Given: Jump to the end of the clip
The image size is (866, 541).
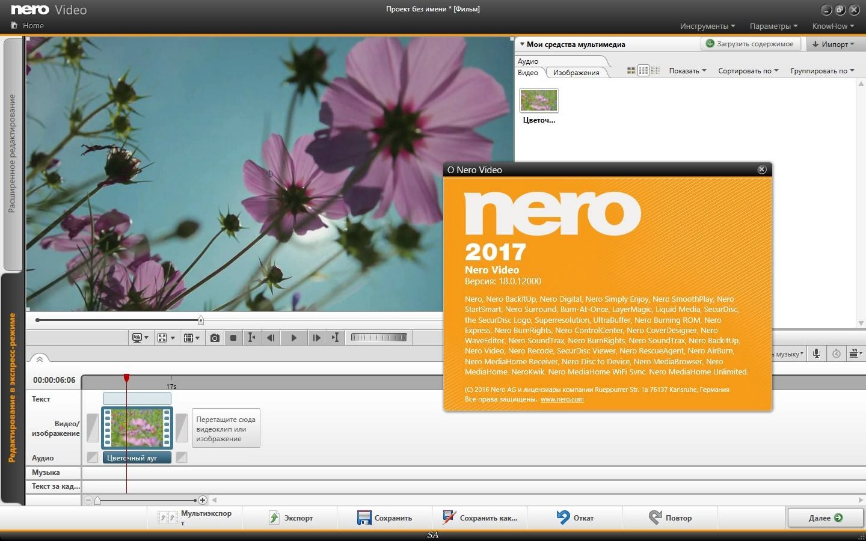Looking at the screenshot, I should 336,338.
